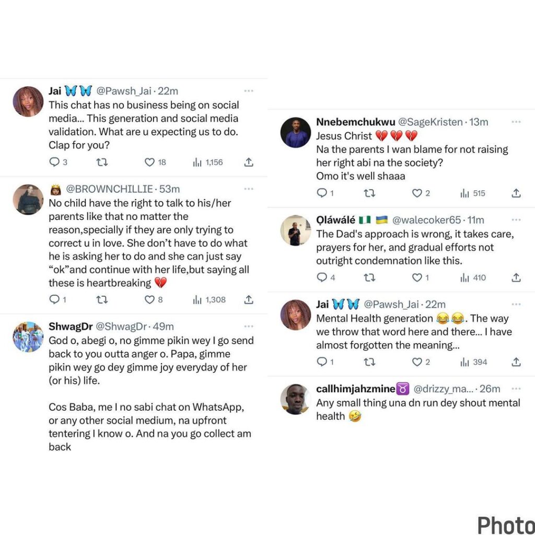Retweet Jai's Mental Health generation tweet
This screenshot has height=535, width=535.
(x=369, y=362)
